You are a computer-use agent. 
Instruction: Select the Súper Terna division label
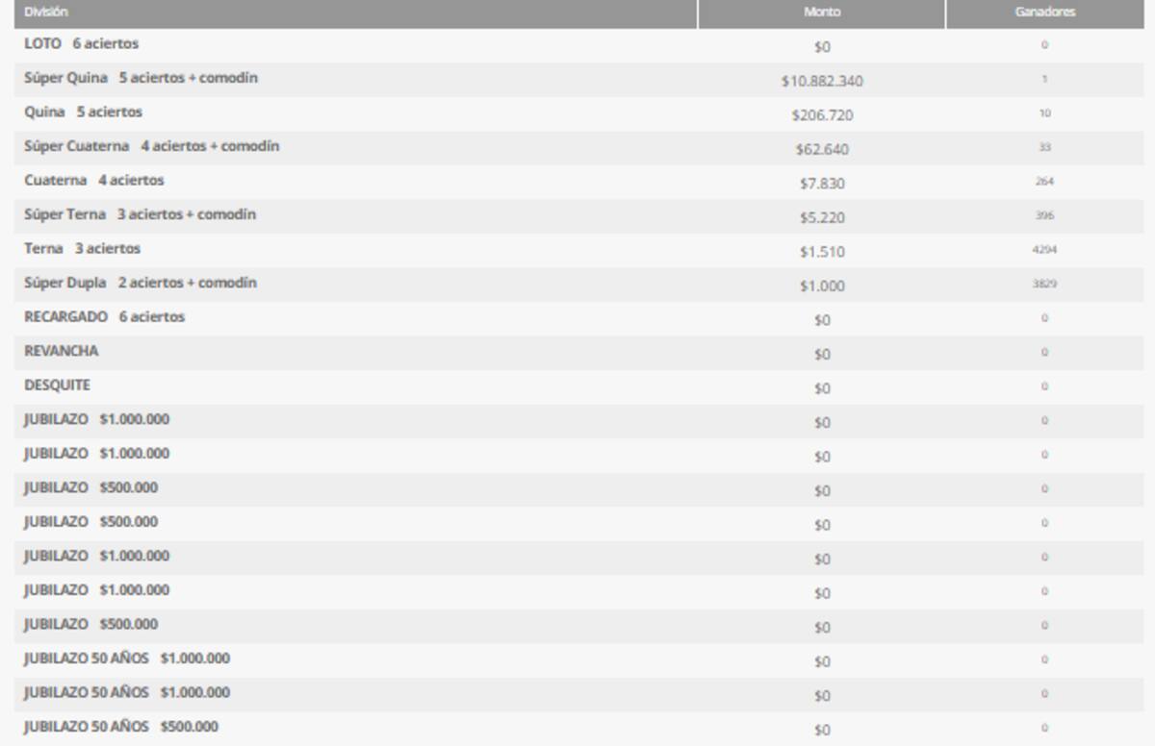(140, 214)
